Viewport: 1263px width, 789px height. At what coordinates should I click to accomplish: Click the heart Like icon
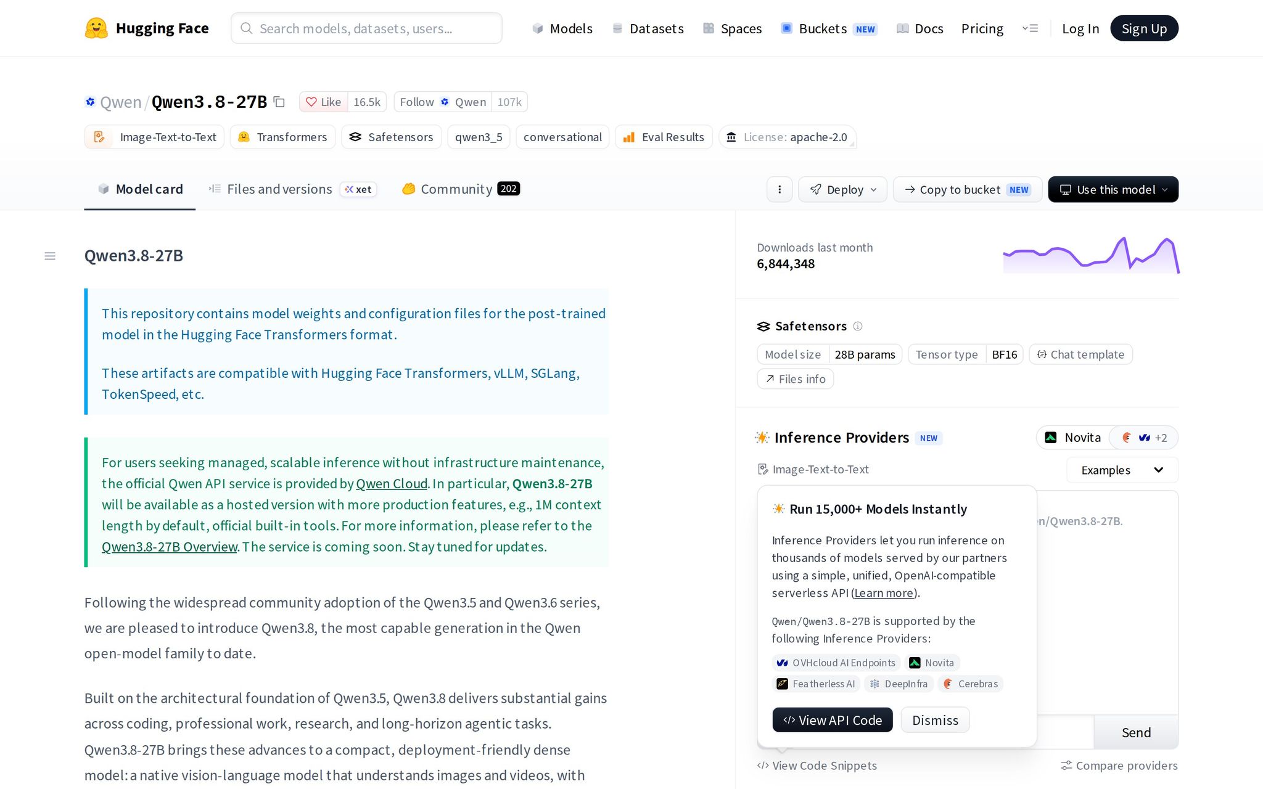pyautogui.click(x=311, y=102)
